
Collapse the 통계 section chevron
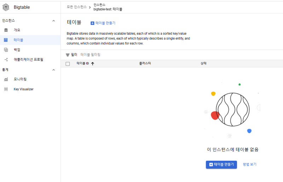54,70
